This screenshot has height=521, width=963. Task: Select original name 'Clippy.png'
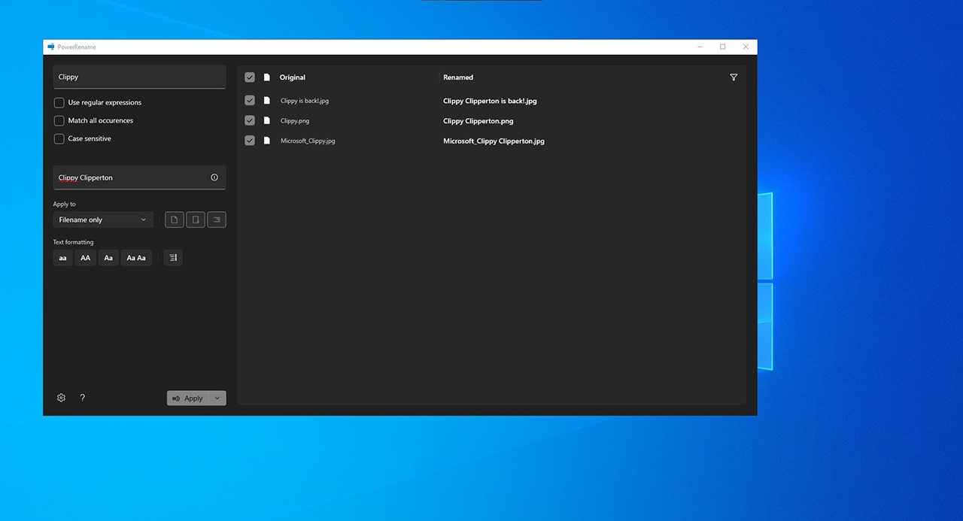(x=295, y=120)
